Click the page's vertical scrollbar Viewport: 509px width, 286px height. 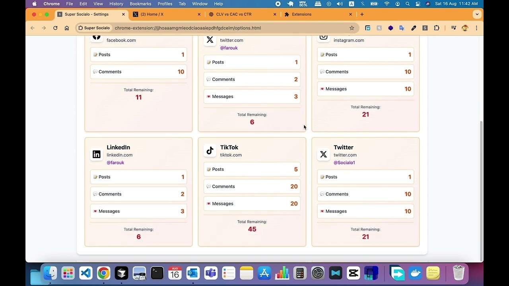coord(481,191)
